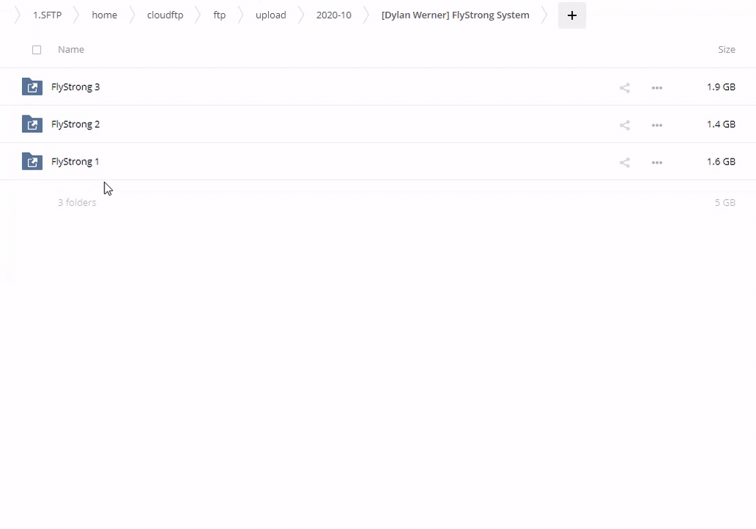Open the 2020-10 breadcrumb folder
This screenshot has width=756, height=529.
pos(334,15)
